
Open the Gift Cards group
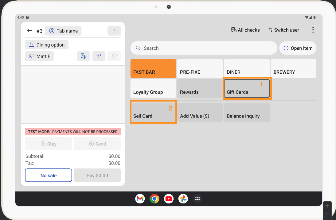click(247, 88)
